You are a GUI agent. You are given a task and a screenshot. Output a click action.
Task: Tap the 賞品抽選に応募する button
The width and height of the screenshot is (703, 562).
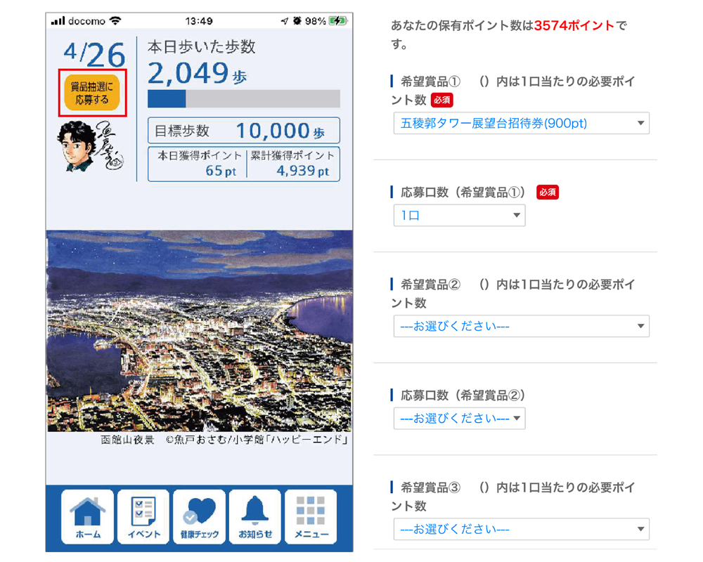pyautogui.click(x=92, y=93)
